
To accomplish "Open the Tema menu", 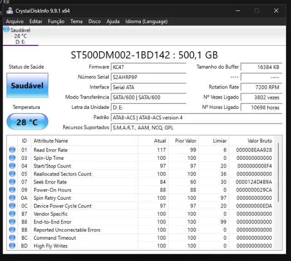I will 76,21.
